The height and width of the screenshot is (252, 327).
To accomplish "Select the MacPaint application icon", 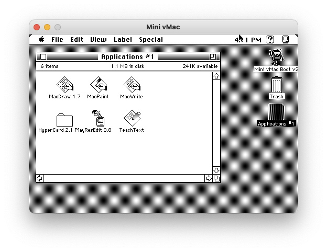I will click(x=99, y=85).
